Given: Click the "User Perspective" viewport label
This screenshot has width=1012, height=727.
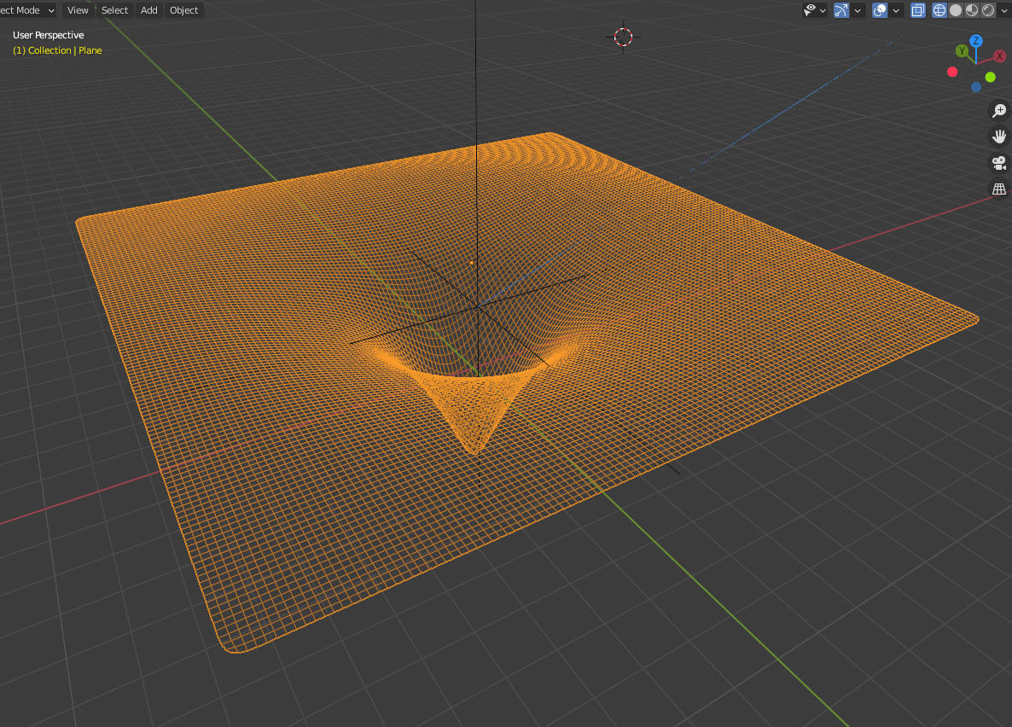Looking at the screenshot, I should 49,35.
